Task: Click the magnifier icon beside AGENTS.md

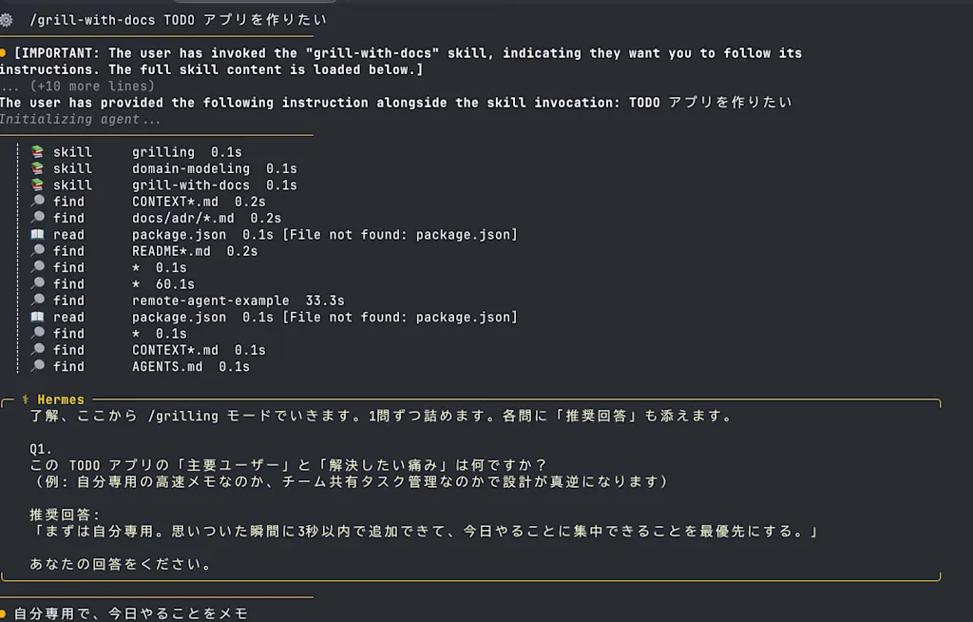Action: coord(38,366)
